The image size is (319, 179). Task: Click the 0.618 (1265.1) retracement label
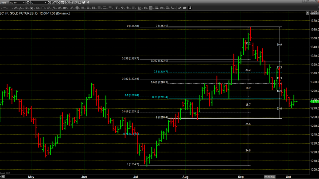[x=130, y=111]
